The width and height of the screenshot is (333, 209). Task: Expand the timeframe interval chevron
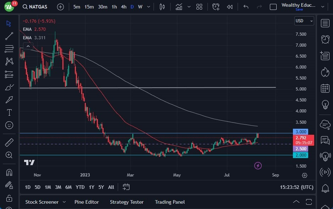tap(149, 7)
